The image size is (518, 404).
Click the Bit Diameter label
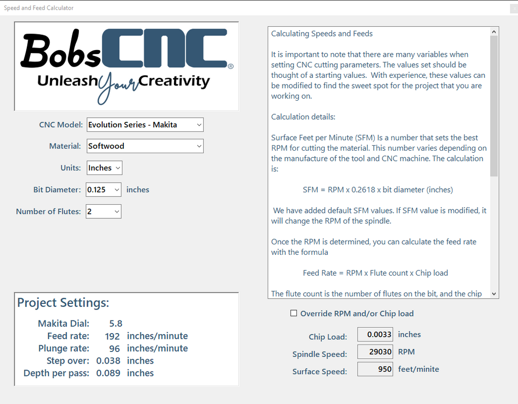point(57,190)
